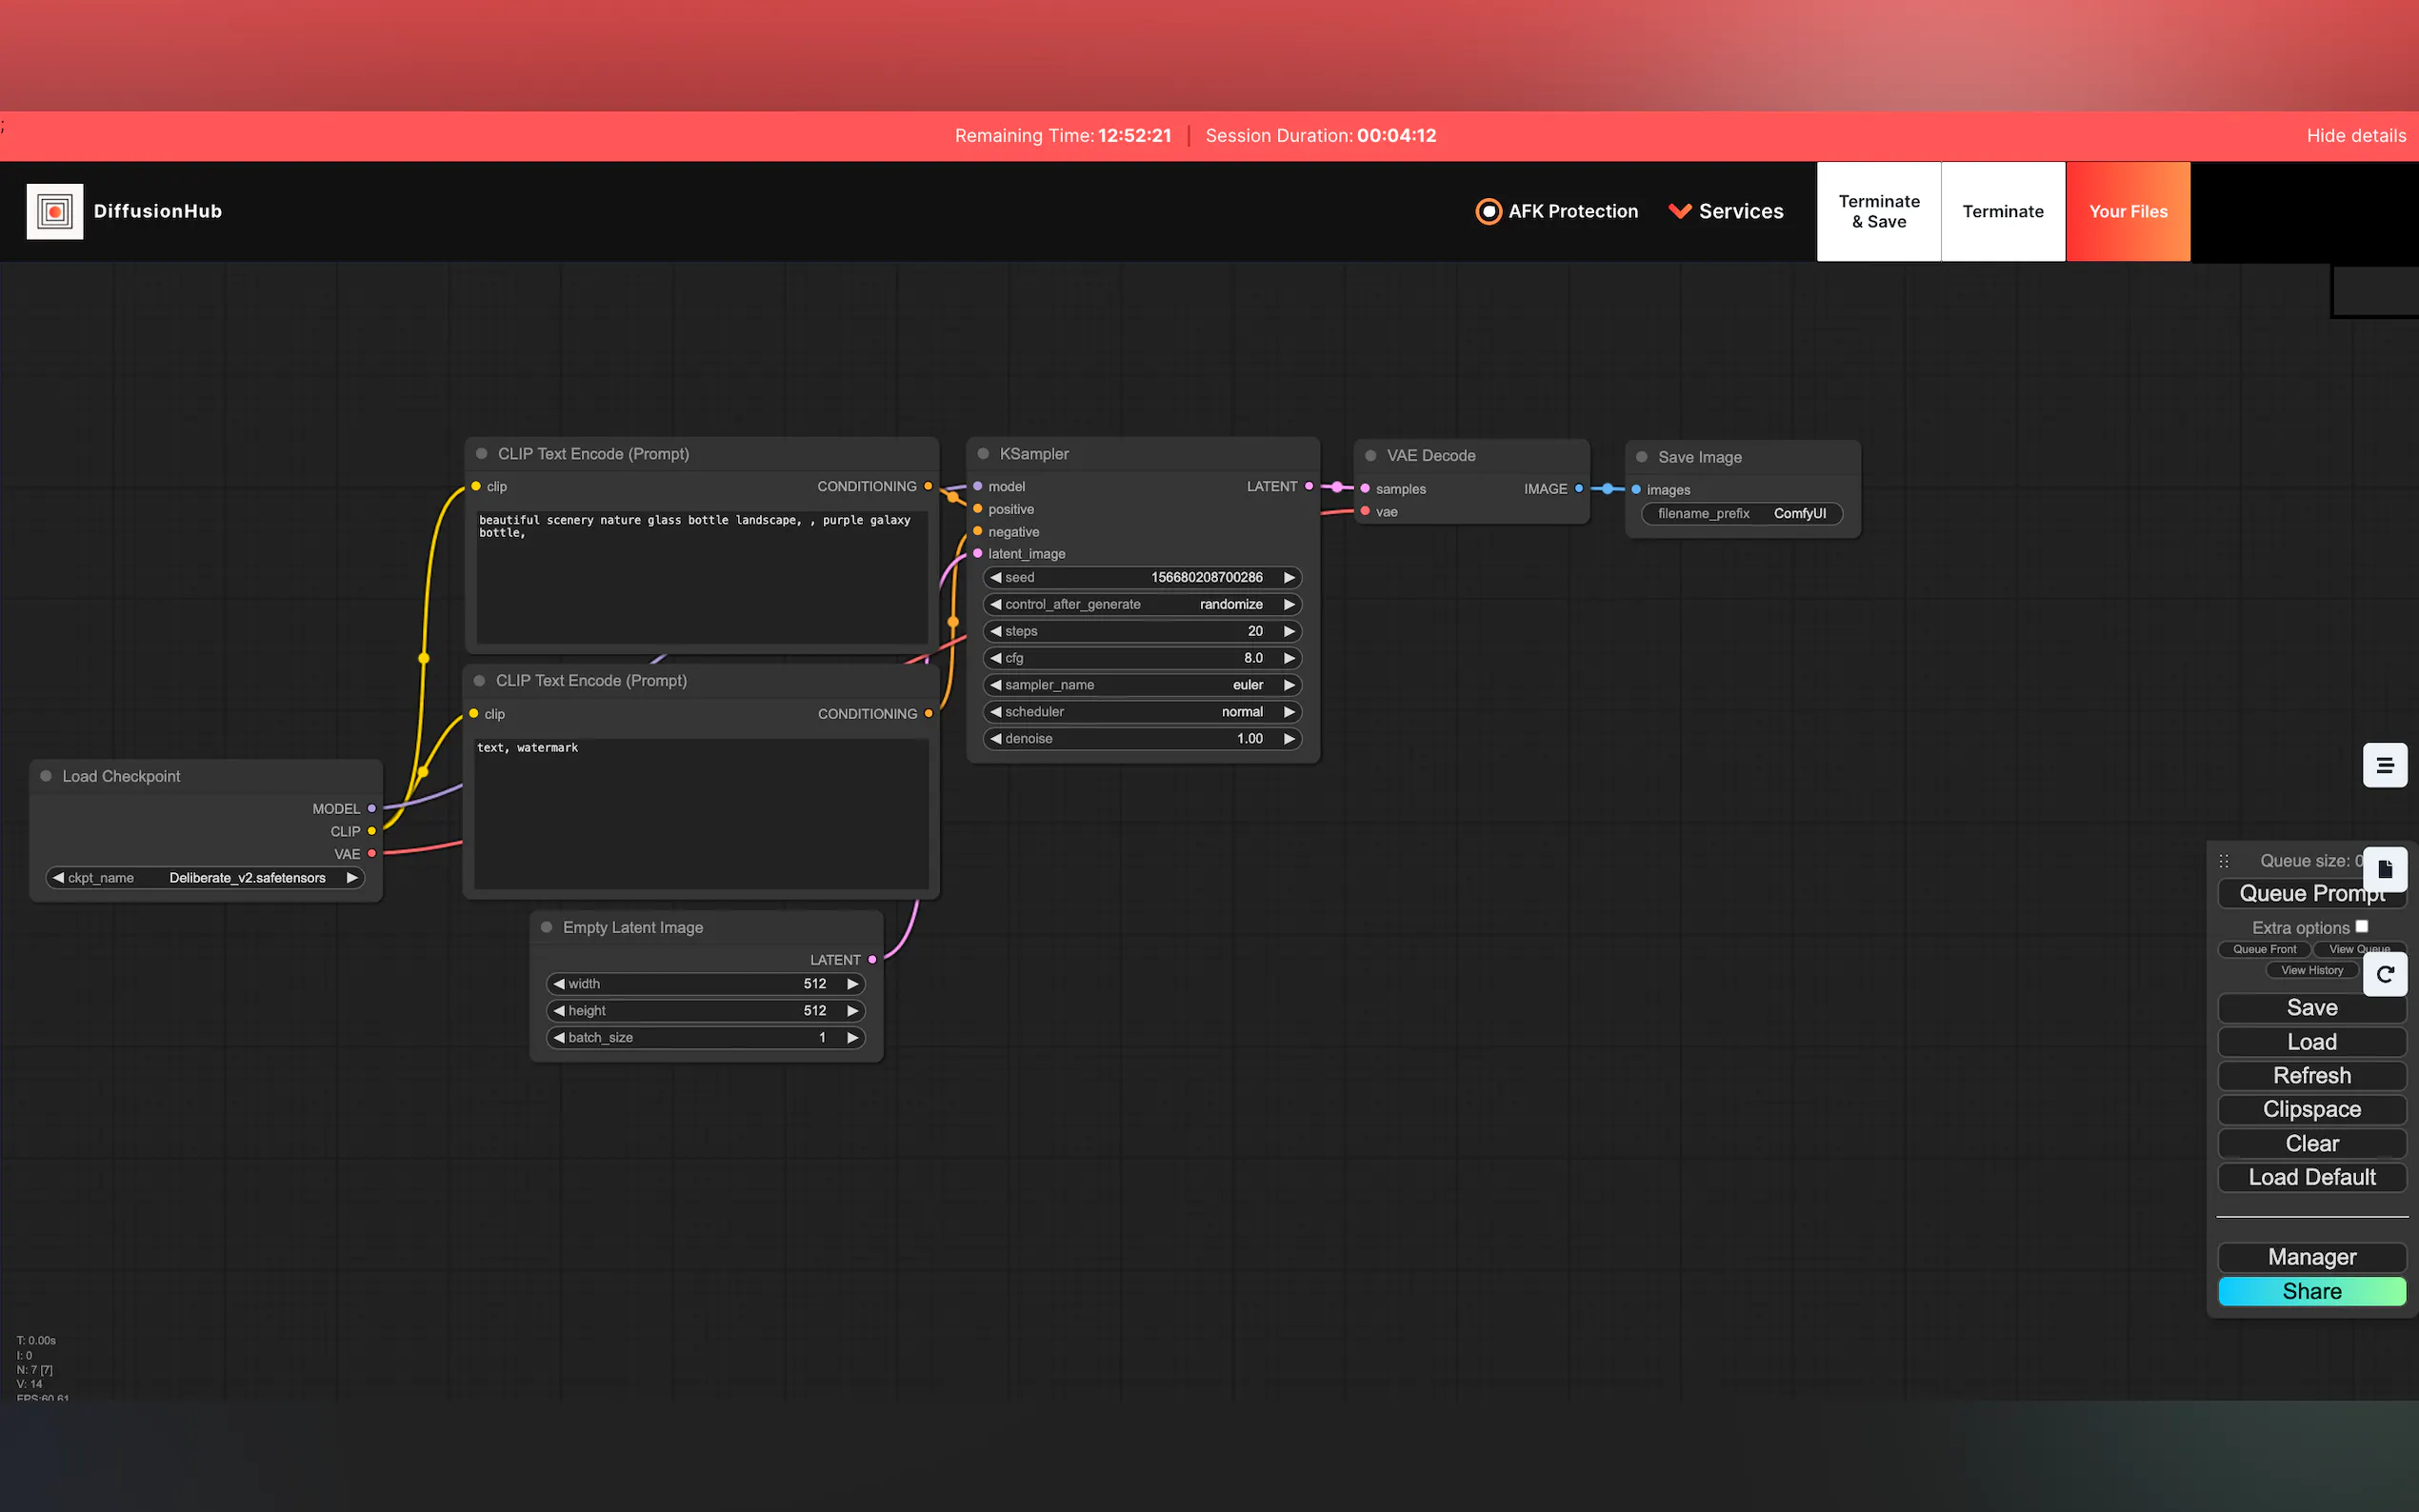
Task: Click the circular refresh arrow icon
Action: [x=2384, y=974]
